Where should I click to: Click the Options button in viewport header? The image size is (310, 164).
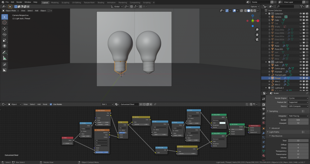tap(254, 6)
